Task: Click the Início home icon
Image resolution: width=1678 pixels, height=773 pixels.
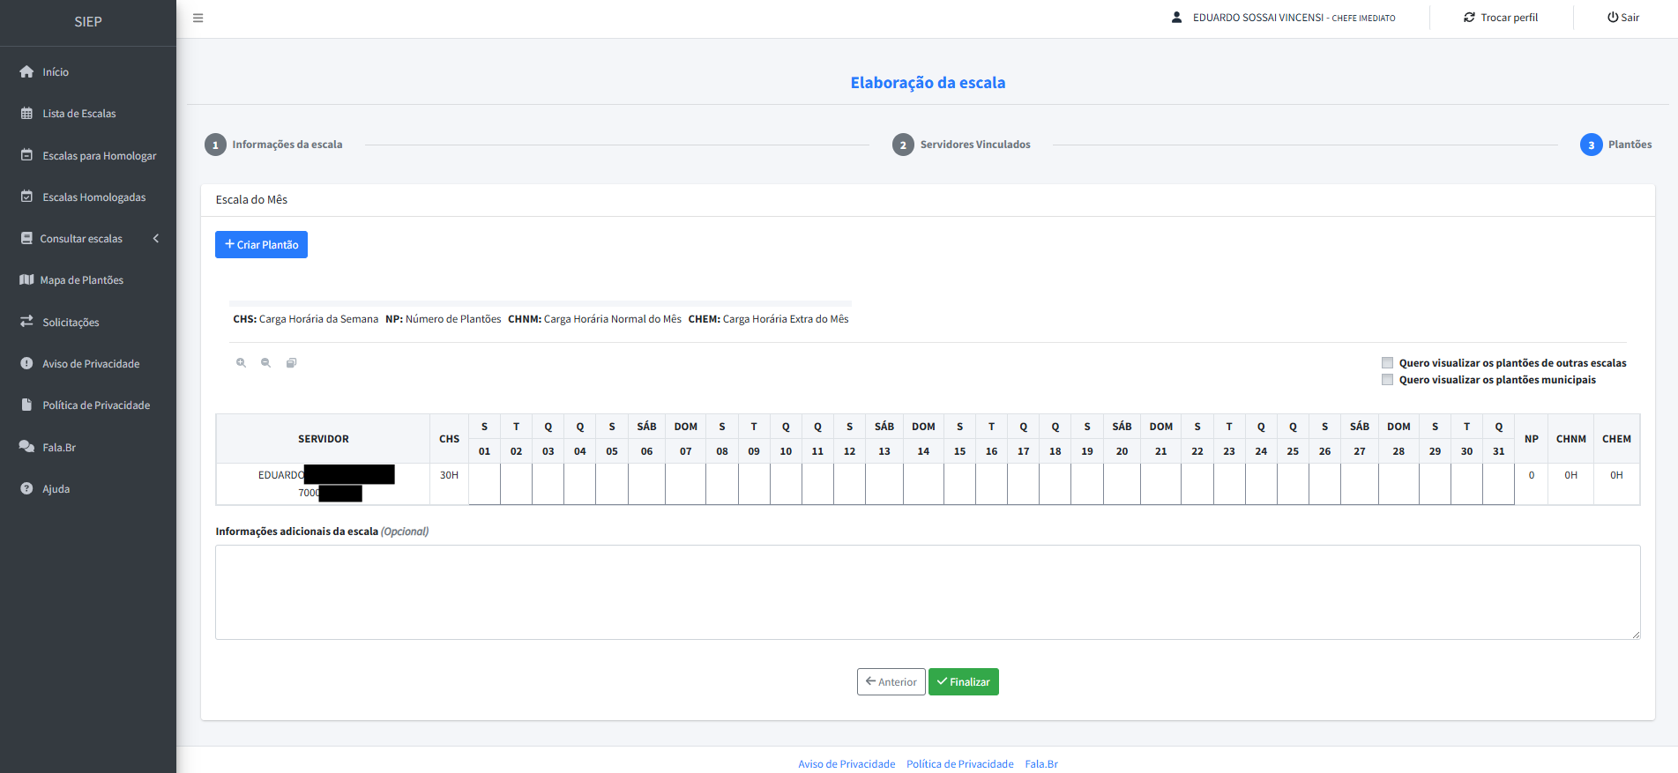Action: [x=26, y=72]
